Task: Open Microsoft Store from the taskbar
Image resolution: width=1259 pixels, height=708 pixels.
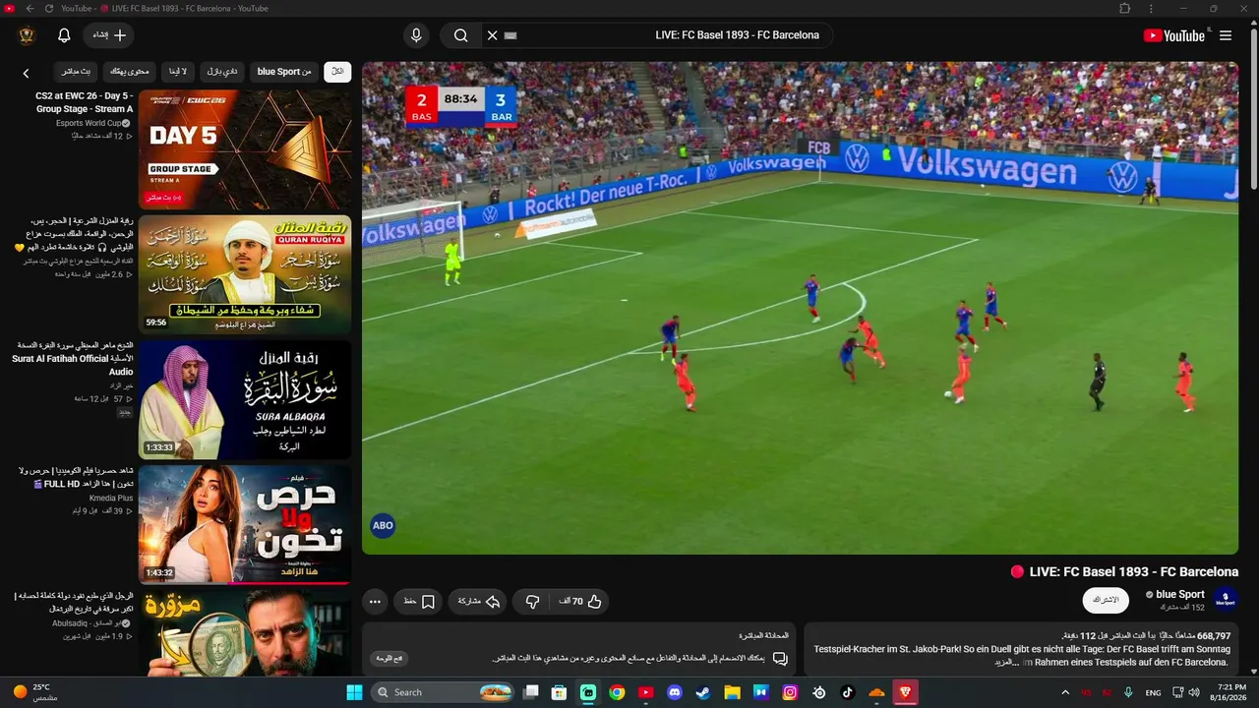Action: (x=559, y=692)
